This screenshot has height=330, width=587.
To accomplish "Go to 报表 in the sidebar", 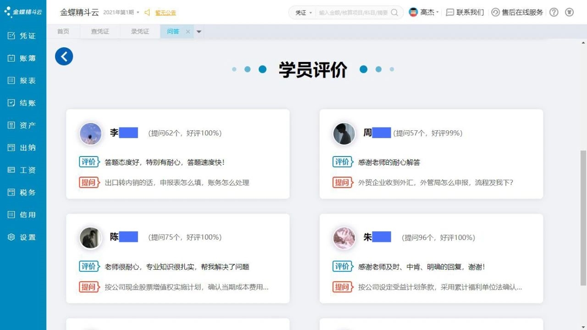I will [23, 81].
